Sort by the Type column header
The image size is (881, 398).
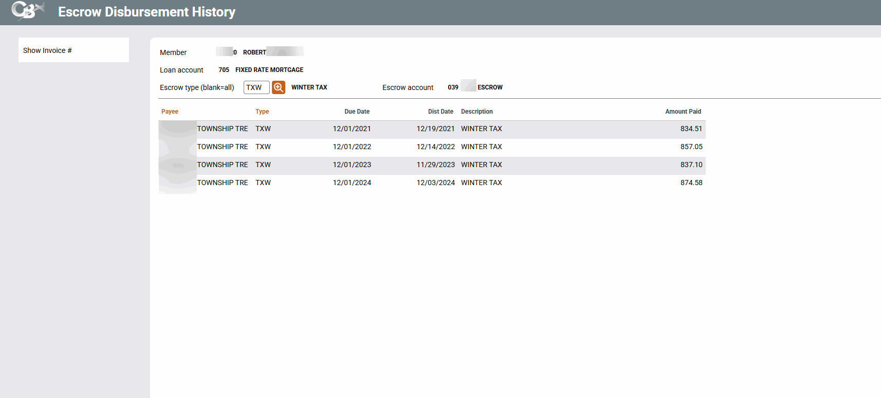[x=262, y=112]
